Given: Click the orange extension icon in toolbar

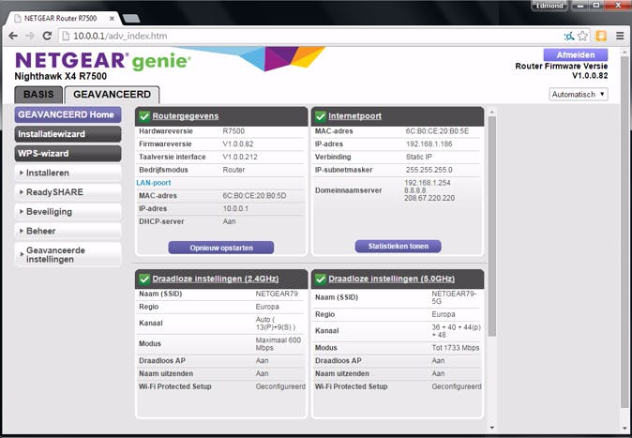Looking at the screenshot, I should 601,36.
